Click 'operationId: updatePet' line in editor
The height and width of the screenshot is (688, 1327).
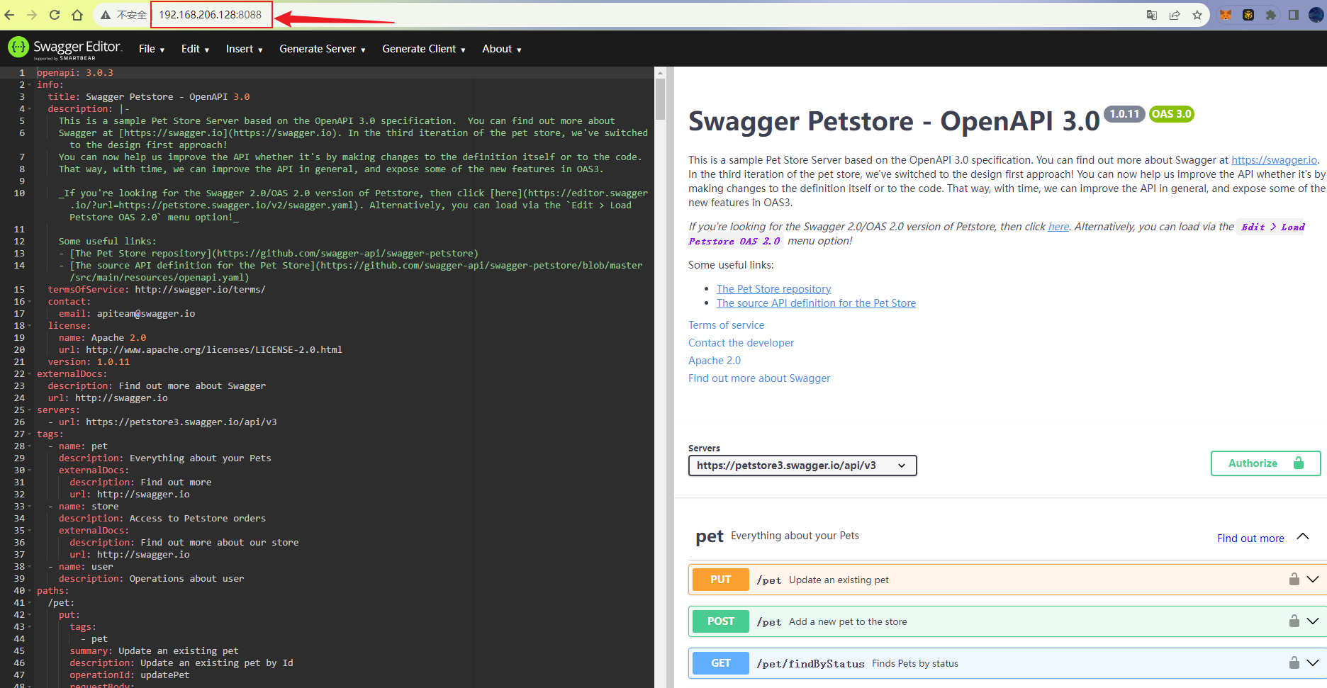coord(130,675)
